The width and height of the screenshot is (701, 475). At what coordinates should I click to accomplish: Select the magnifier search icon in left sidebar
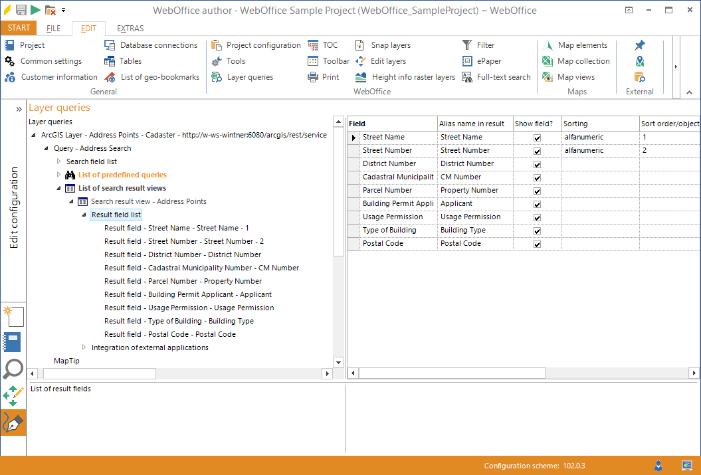13,369
